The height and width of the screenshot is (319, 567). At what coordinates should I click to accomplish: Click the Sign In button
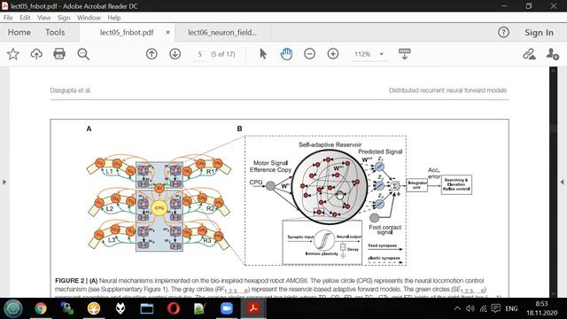(x=539, y=32)
